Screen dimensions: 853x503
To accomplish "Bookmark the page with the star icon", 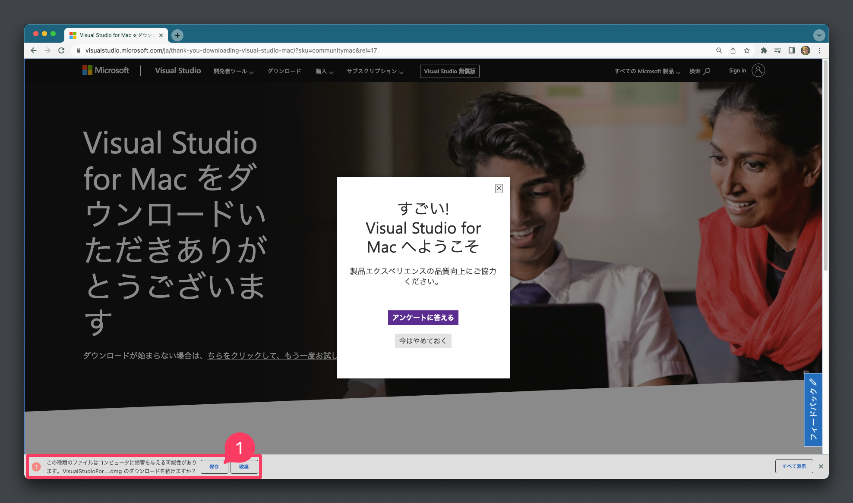I will [x=747, y=50].
